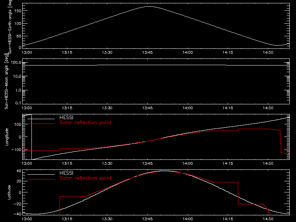The image size is (296, 222).
Task: Click the -20 tick on Latitude axis
Action: pyautogui.click(x=17, y=204)
